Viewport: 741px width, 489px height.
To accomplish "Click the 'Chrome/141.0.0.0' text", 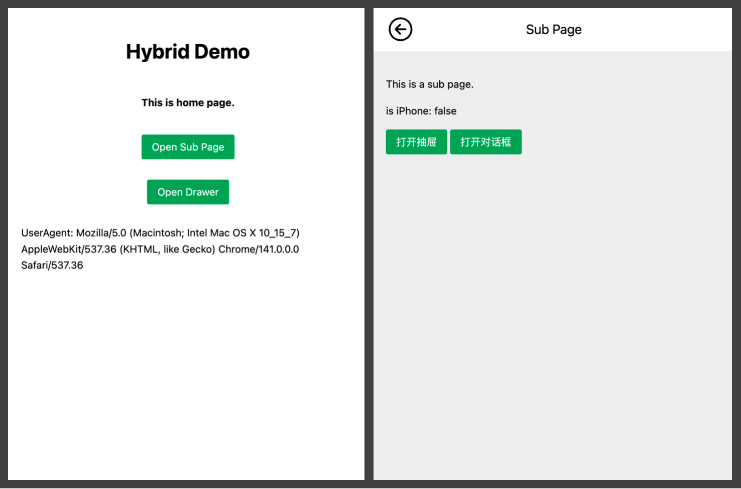I will coord(259,250).
